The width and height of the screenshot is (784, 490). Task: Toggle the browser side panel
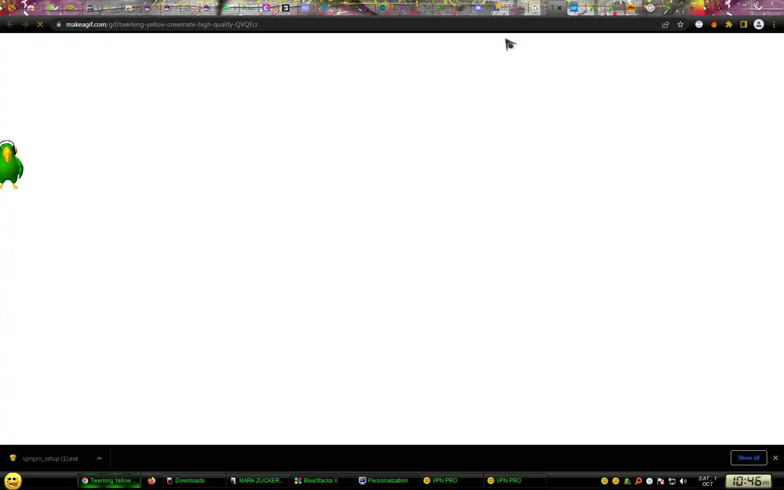(744, 24)
